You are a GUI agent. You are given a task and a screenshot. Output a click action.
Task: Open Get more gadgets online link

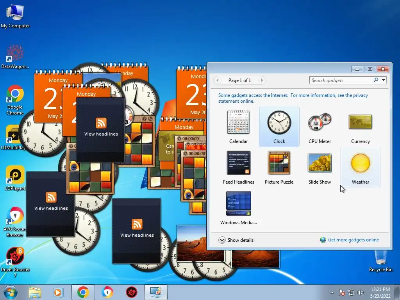click(x=353, y=240)
